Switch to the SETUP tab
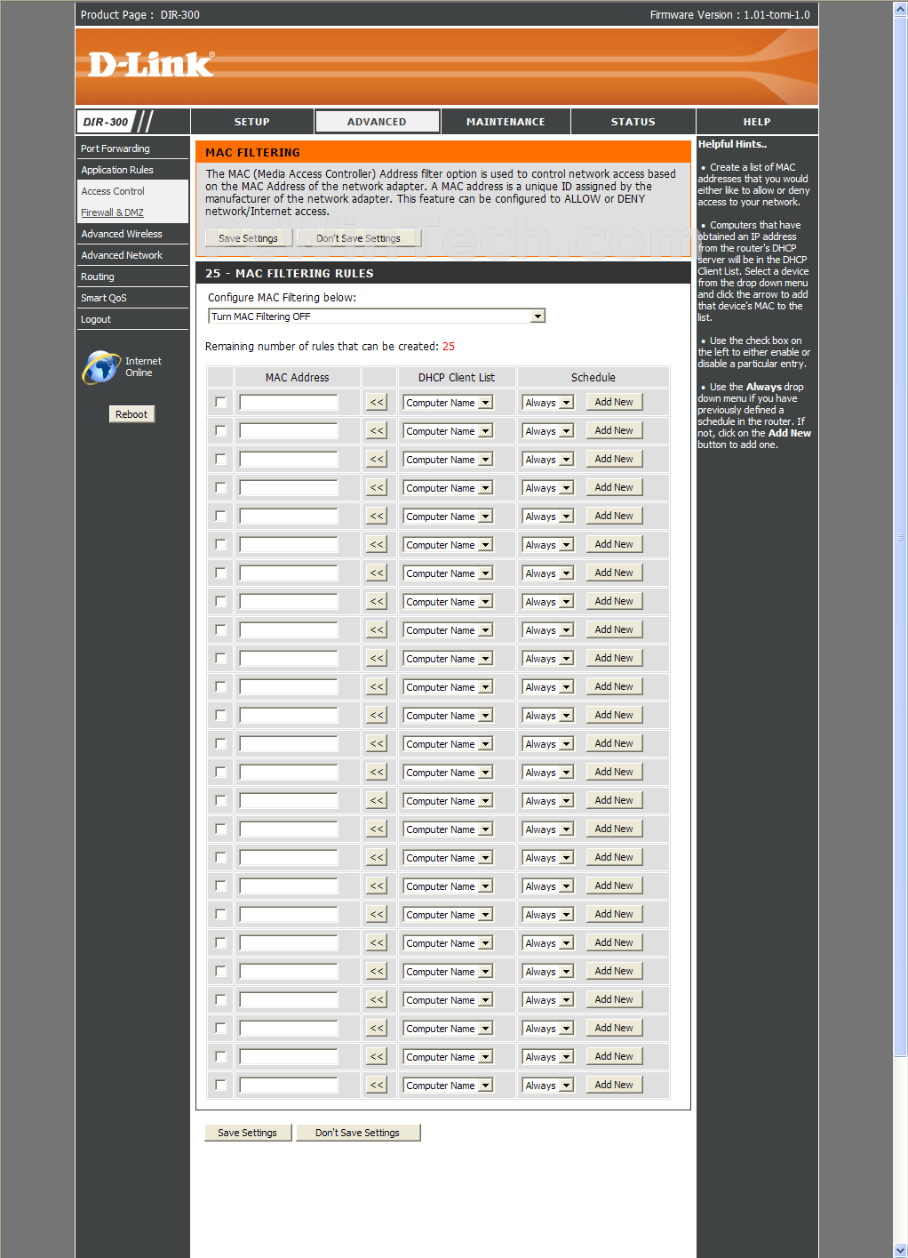 click(x=252, y=122)
